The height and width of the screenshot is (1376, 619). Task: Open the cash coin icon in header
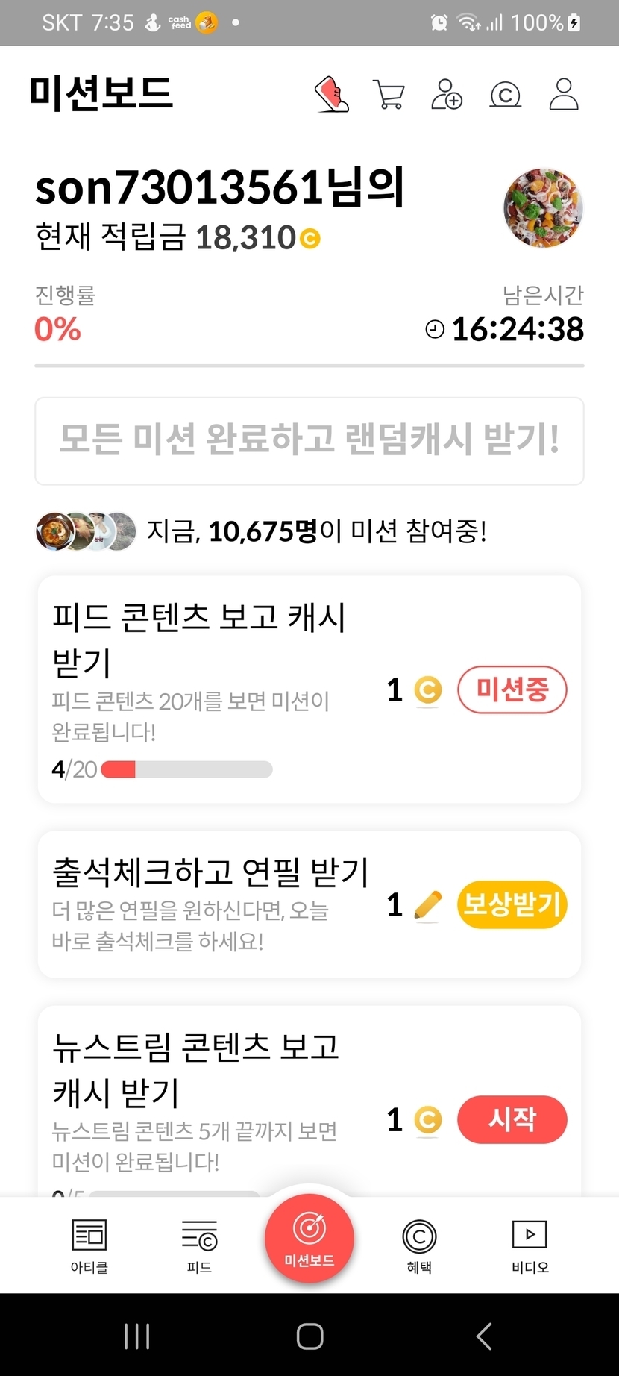point(505,95)
